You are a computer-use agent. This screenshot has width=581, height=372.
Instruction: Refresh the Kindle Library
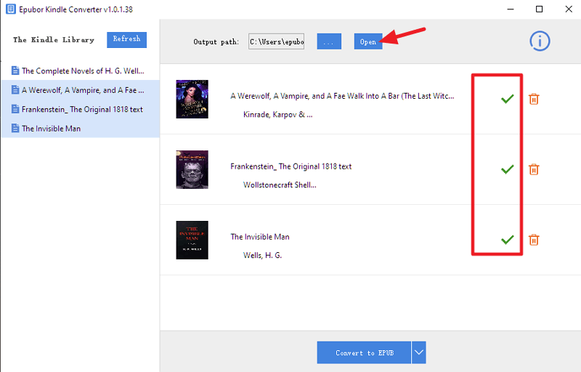coord(126,40)
